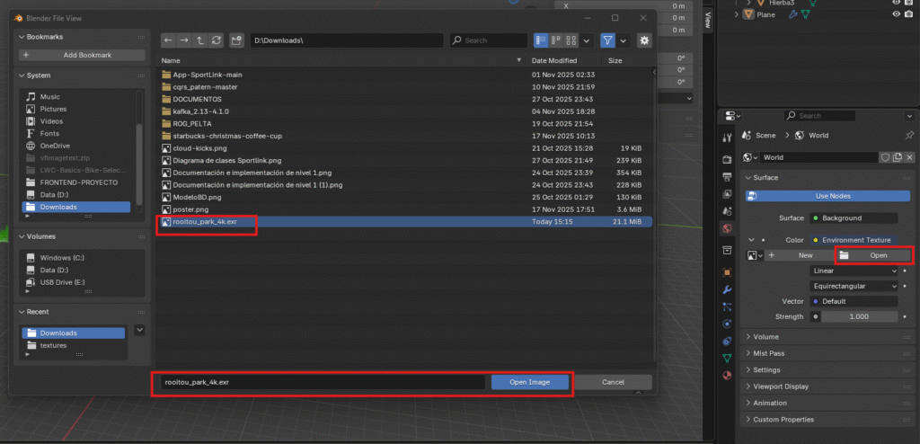Switch to thumbnail display mode
This screenshot has width=920, height=444.
click(571, 40)
